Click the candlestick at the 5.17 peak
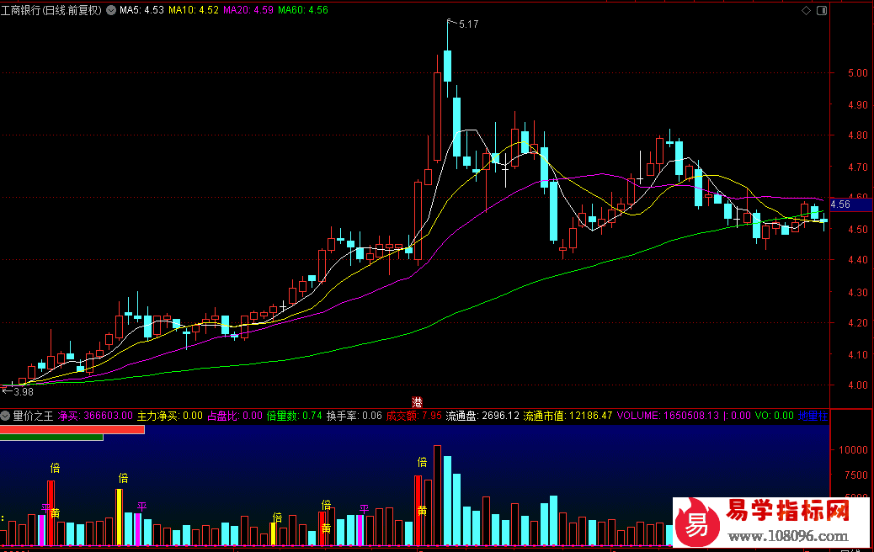 click(x=448, y=57)
